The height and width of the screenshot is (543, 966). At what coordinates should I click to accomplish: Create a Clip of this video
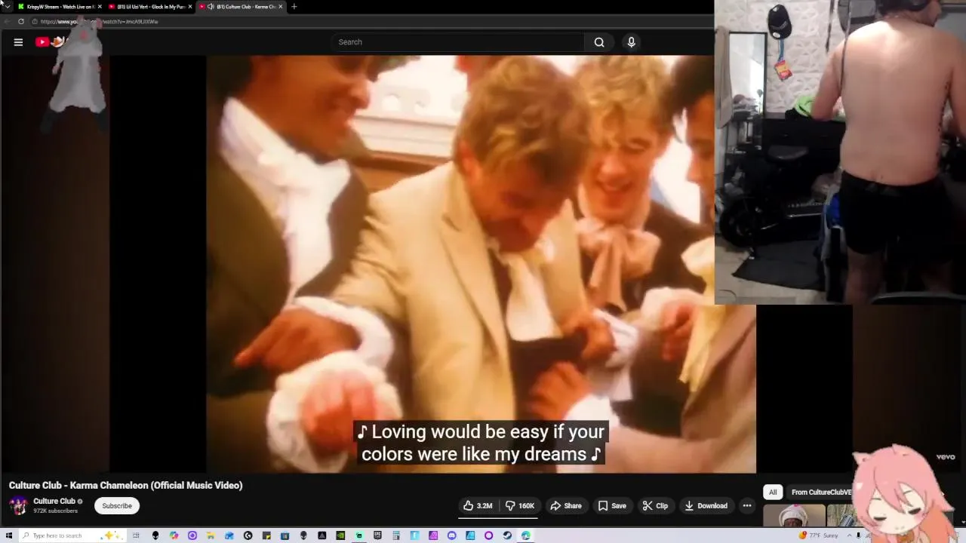(655, 506)
